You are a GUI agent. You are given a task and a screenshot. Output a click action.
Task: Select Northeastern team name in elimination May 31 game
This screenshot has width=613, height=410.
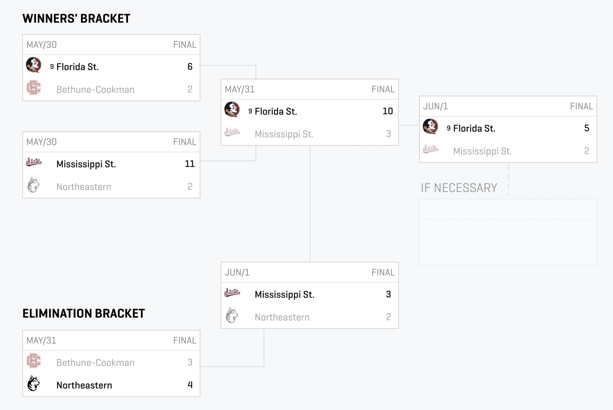(84, 385)
